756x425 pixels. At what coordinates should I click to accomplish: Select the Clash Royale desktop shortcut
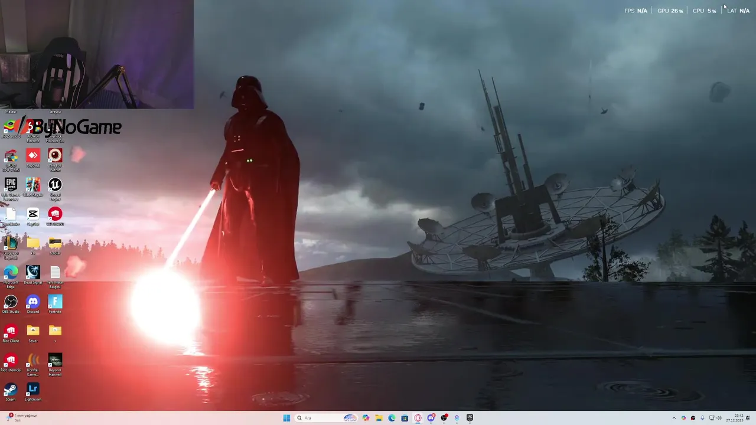point(33,187)
